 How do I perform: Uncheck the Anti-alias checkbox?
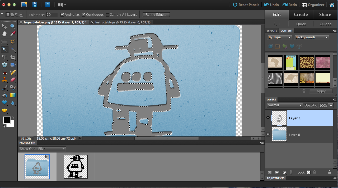tap(62, 15)
